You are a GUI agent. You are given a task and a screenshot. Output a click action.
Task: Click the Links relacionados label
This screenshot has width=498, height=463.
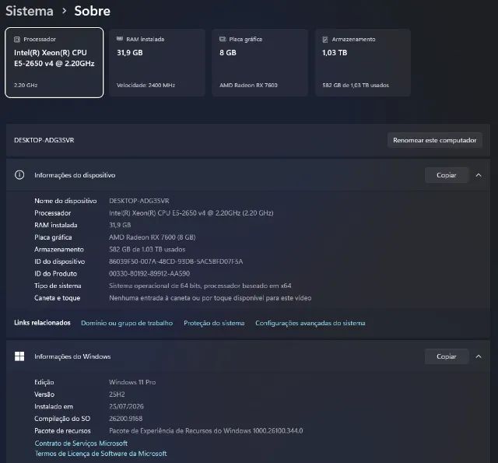(x=42, y=323)
